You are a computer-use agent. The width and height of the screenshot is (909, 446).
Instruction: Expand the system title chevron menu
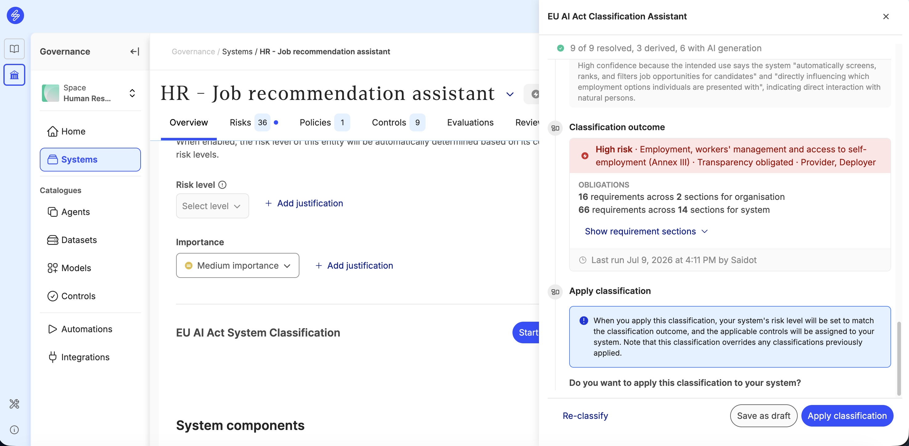click(510, 94)
